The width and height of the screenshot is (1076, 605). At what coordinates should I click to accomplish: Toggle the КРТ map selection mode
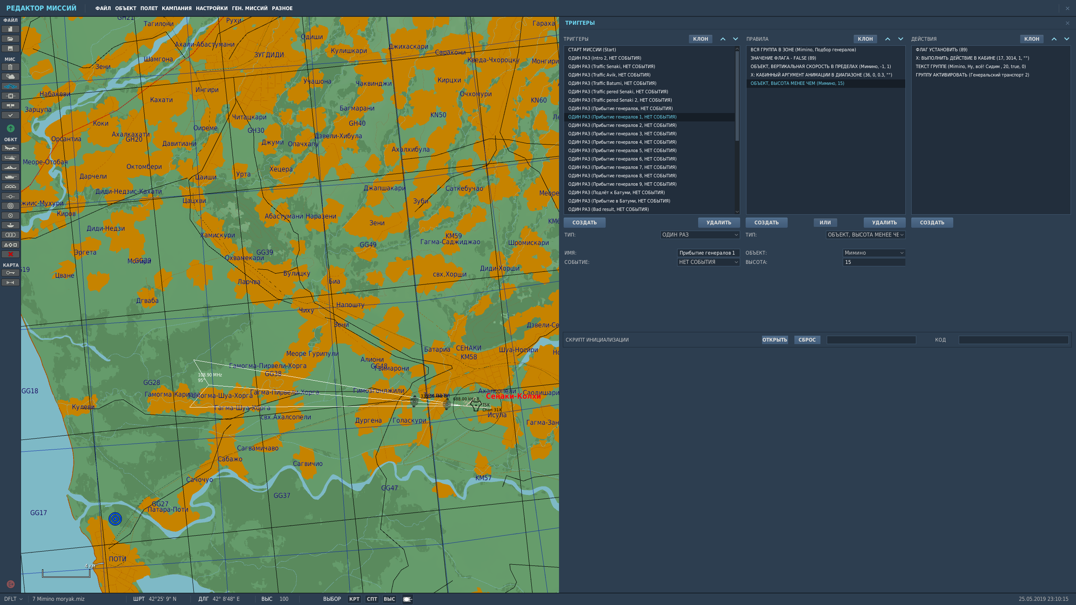pyautogui.click(x=354, y=599)
